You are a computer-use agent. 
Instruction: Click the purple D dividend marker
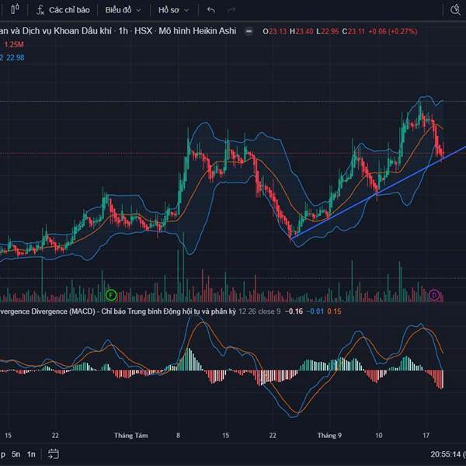(434, 294)
